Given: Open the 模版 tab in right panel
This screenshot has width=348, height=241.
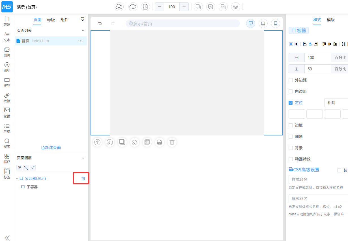Looking at the screenshot, I should (331, 20).
